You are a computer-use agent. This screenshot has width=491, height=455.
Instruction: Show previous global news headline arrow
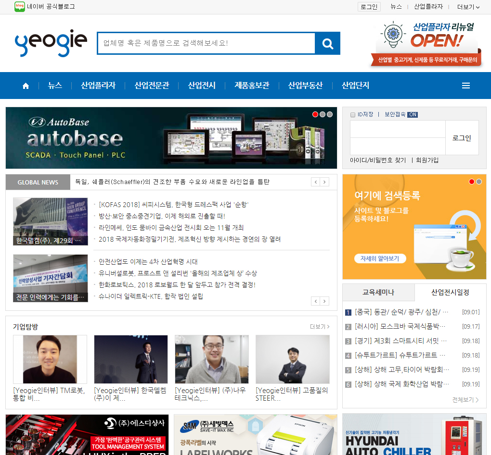tap(315, 182)
